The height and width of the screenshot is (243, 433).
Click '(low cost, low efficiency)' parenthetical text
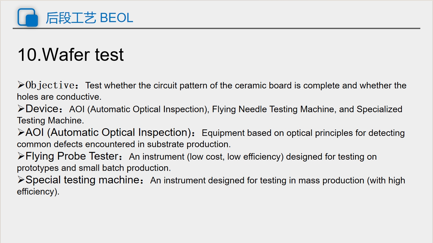pos(235,157)
